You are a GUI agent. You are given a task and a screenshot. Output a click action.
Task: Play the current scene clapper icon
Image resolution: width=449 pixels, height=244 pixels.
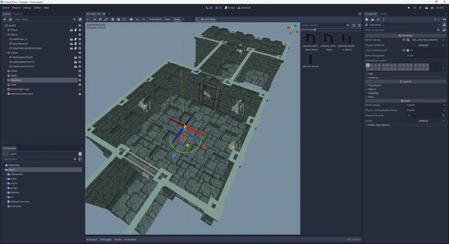(427, 8)
